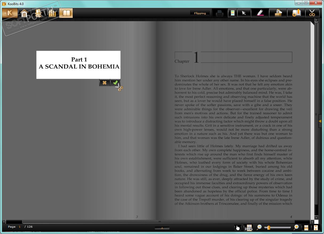Select the scissors clipping tool
Viewport: 324px width, 234px height.
click(312, 13)
